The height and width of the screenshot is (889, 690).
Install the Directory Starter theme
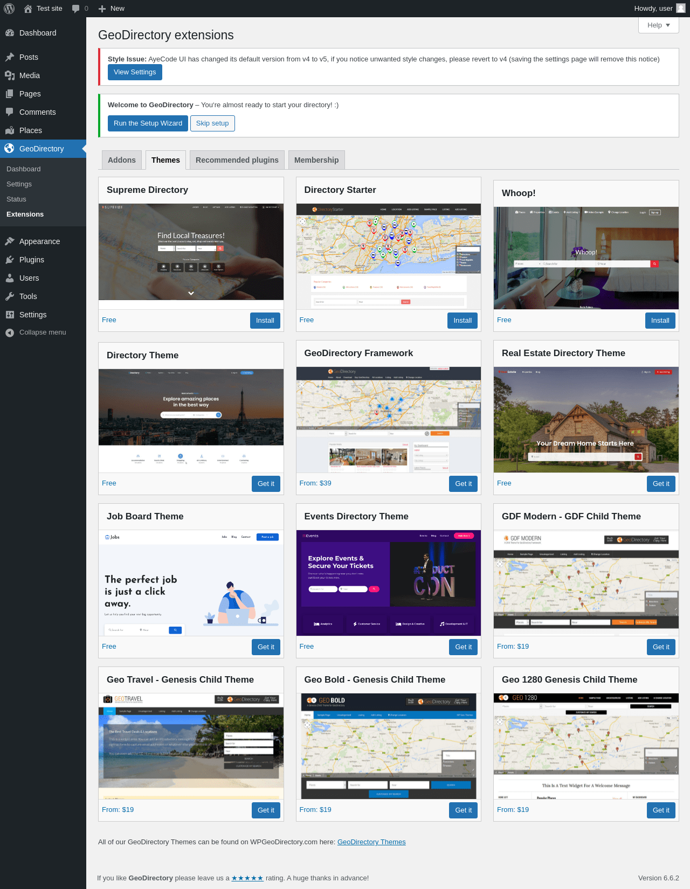(463, 321)
